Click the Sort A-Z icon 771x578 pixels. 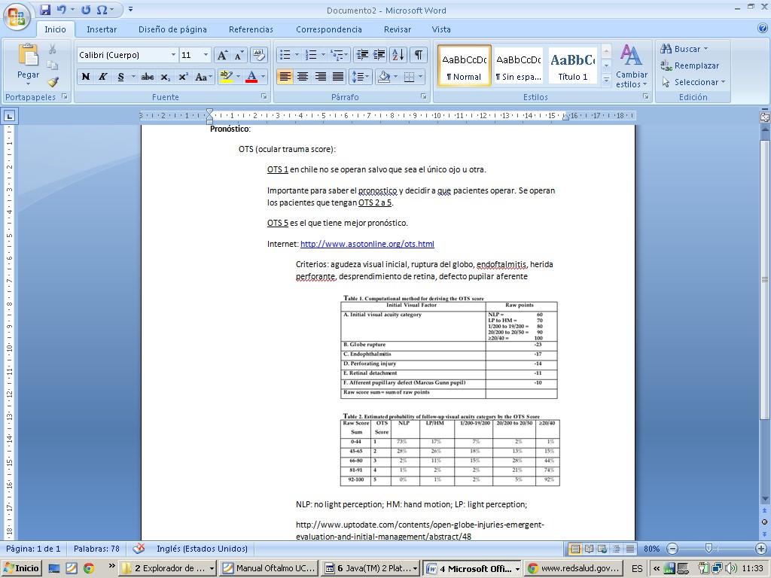click(x=398, y=55)
